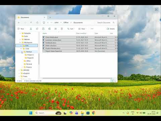
Task: Go back using the back arrow
Action: (x=19, y=23)
